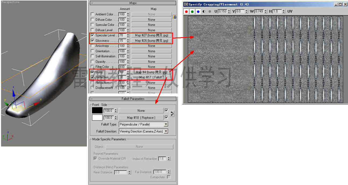
Task: Uncheck the Bump map checkbox
Action: pyautogui.click(x=93, y=72)
